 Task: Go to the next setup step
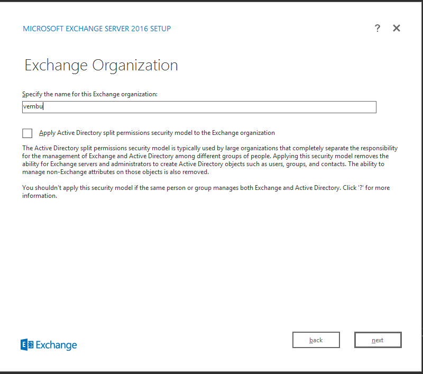[x=378, y=340]
